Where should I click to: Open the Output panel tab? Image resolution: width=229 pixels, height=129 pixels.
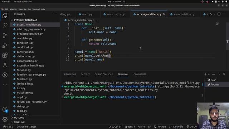point(85,74)
